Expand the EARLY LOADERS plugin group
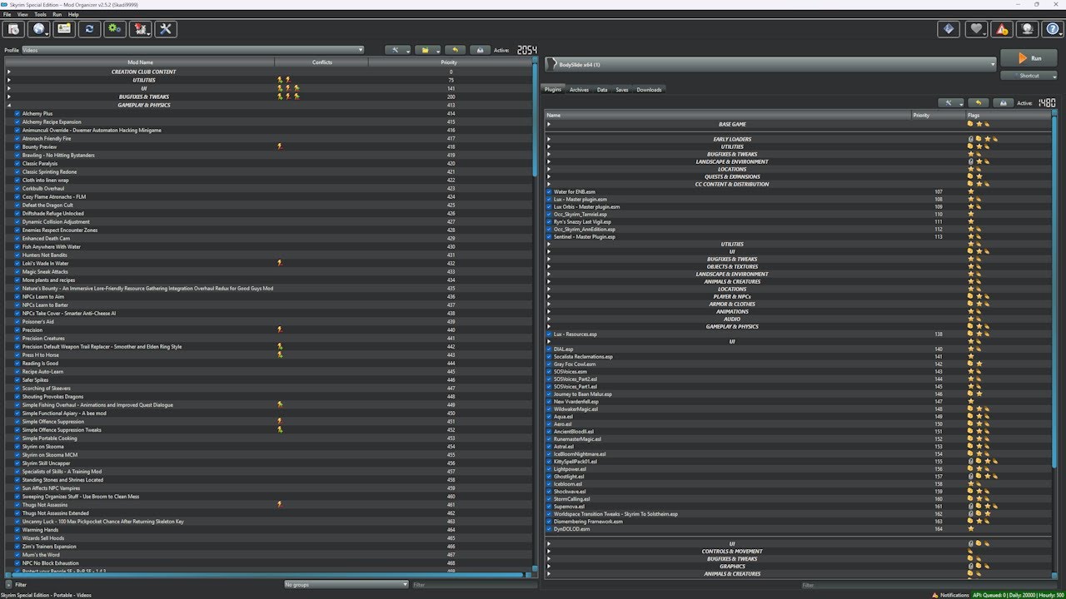Viewport: 1066px width, 599px height. click(x=549, y=139)
